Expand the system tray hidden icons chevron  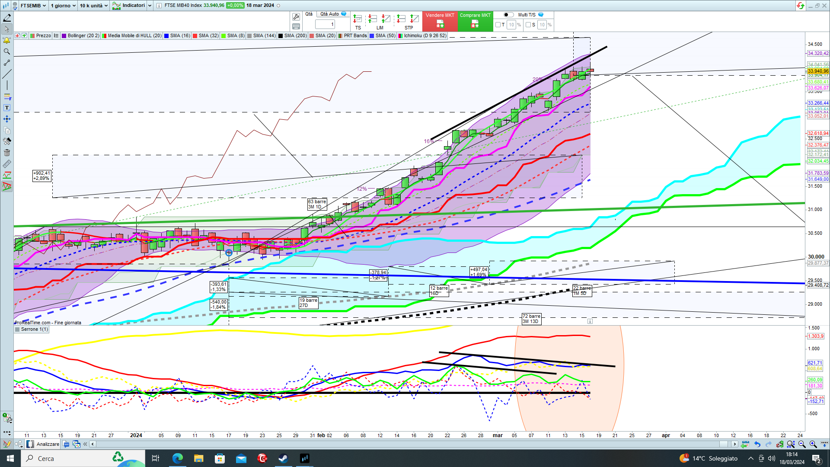click(751, 458)
